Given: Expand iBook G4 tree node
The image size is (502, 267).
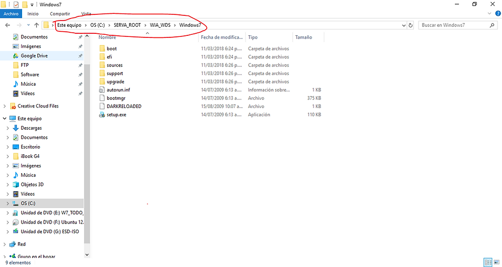Looking at the screenshot, I should pyautogui.click(x=8, y=156).
